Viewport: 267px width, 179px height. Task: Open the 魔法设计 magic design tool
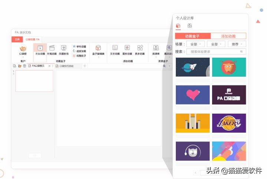tap(169, 50)
